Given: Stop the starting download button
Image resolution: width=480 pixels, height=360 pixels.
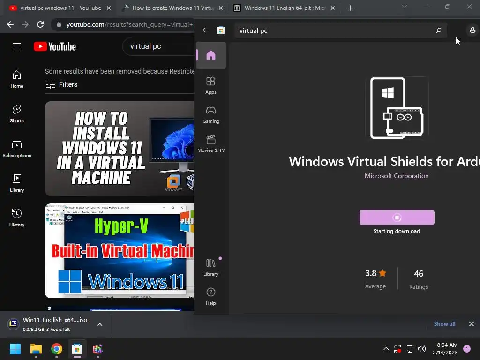Looking at the screenshot, I should coord(397,217).
